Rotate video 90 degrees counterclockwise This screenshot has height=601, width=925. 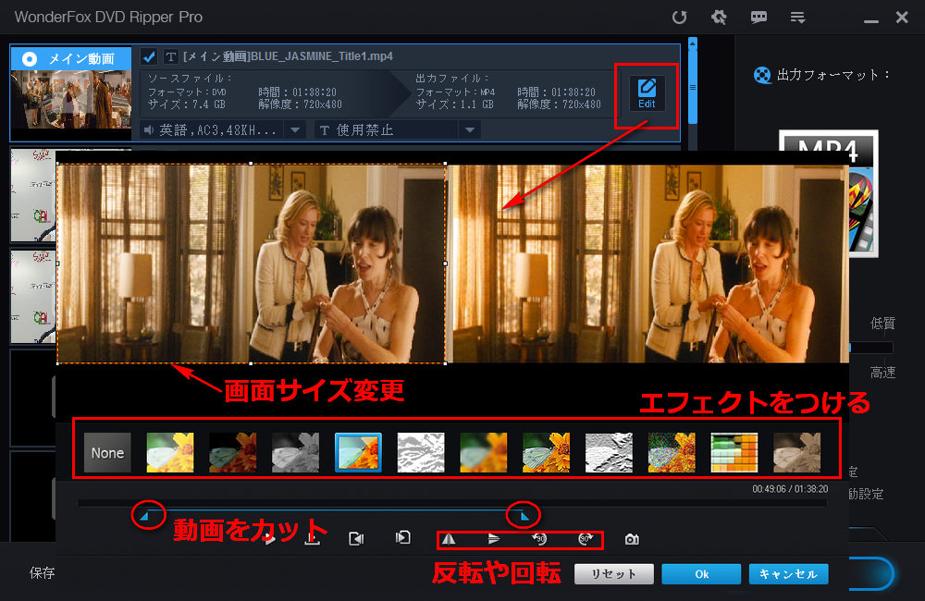539,539
